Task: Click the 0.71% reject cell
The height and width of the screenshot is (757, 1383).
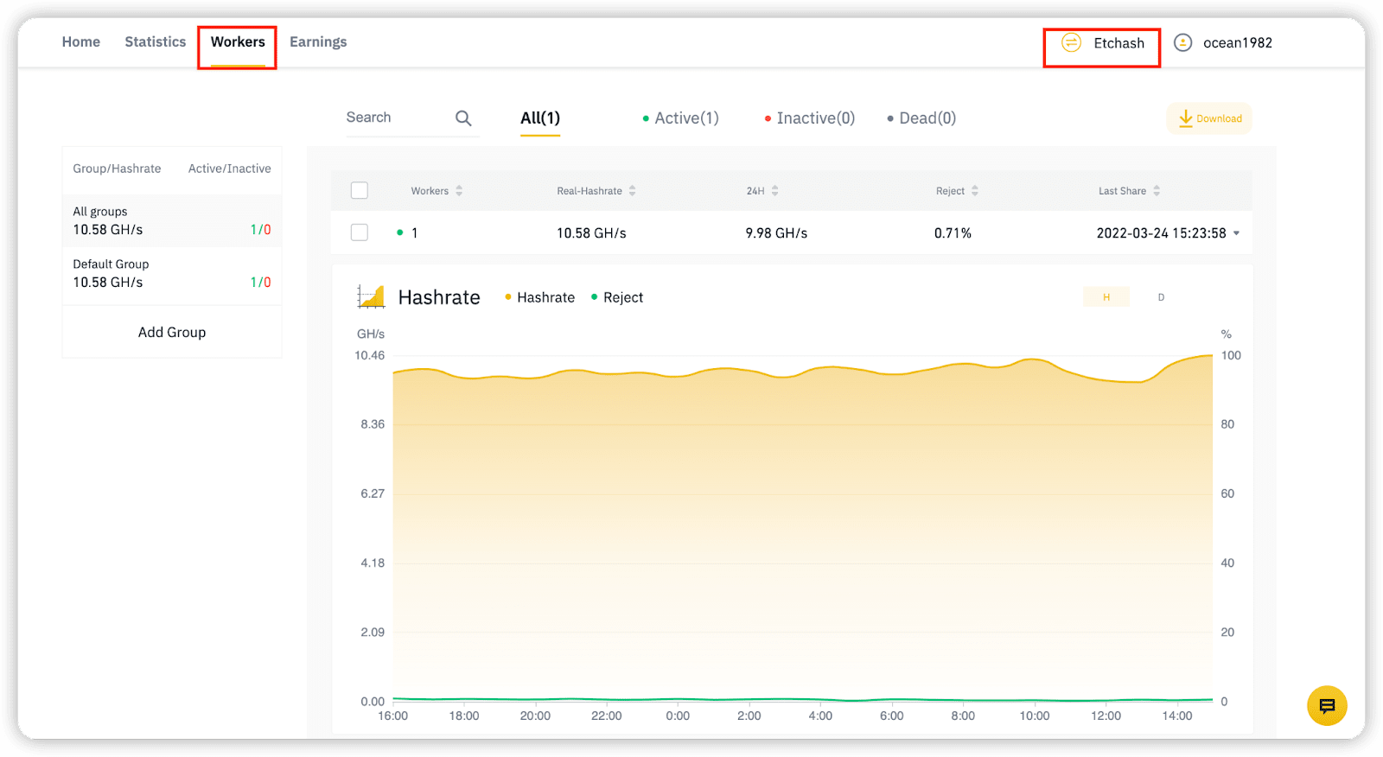Action: [953, 233]
